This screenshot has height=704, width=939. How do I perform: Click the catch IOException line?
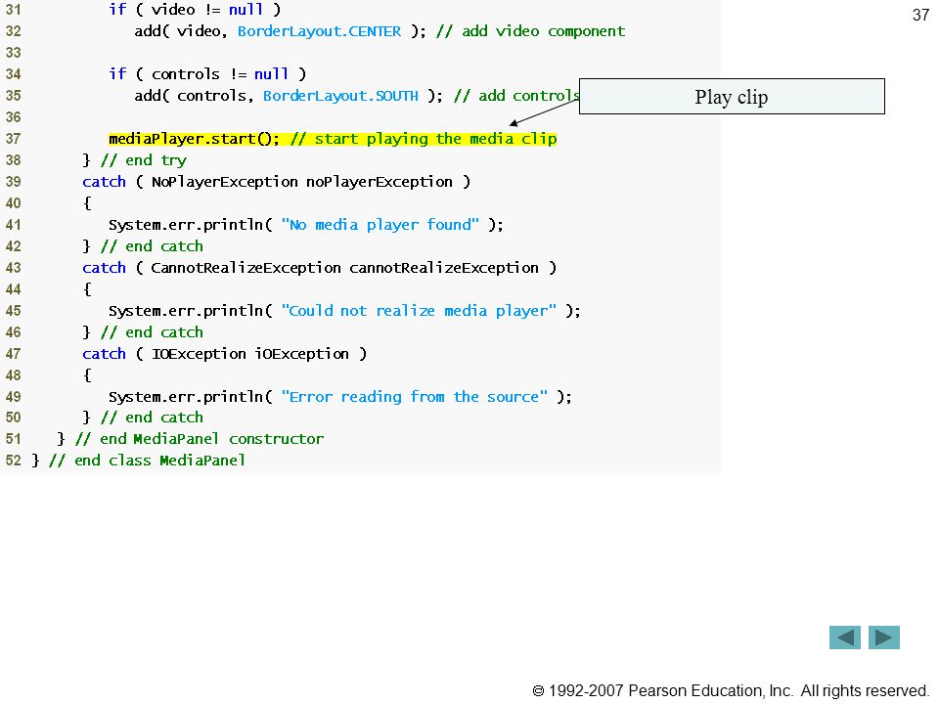coord(225,354)
